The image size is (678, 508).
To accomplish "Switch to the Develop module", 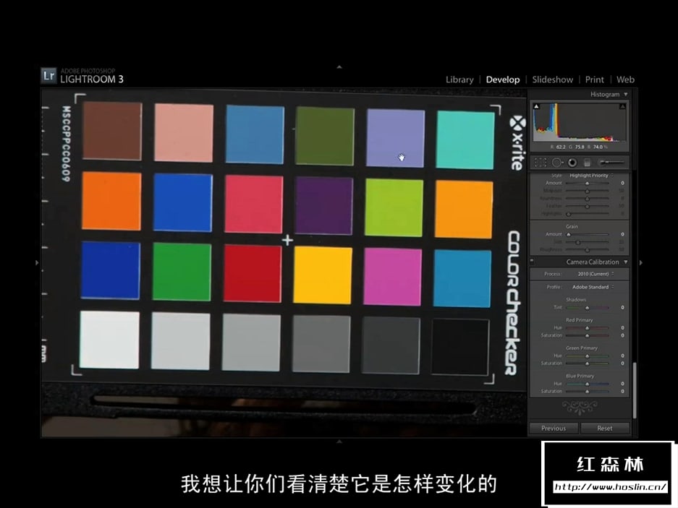I will [x=503, y=79].
